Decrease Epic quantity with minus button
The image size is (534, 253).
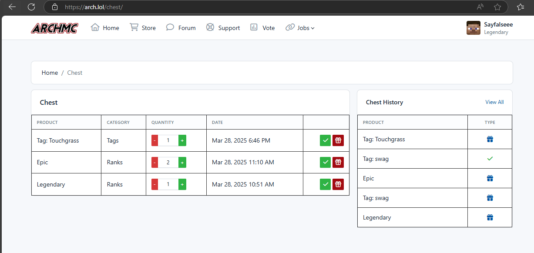pos(154,162)
